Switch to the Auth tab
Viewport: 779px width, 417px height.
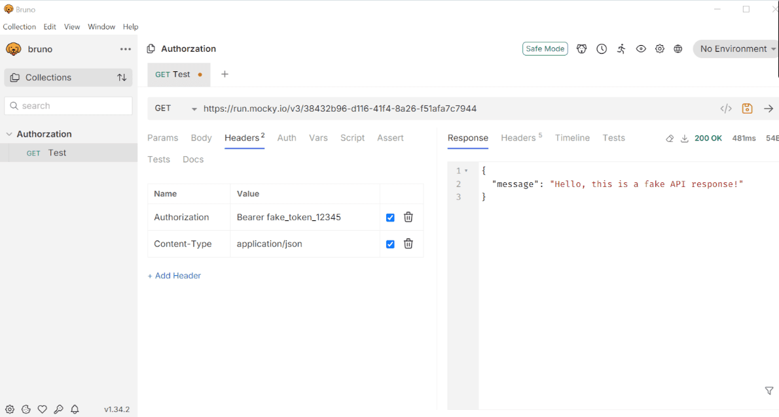tap(287, 138)
